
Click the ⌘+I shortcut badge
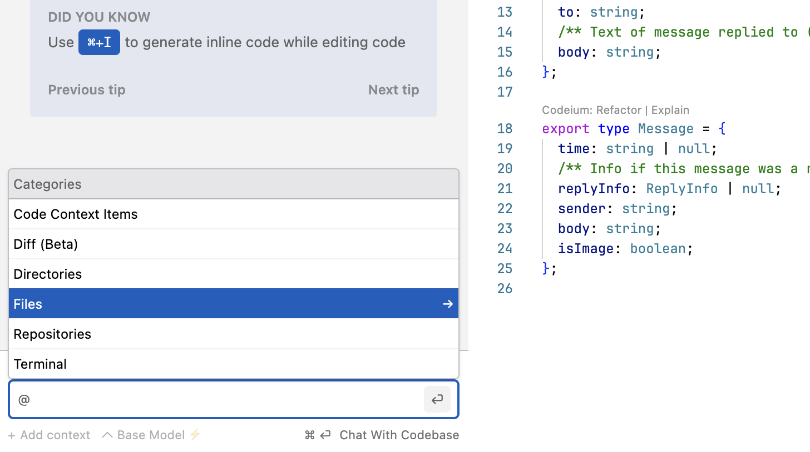pos(99,42)
